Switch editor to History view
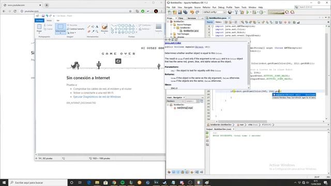This screenshot has height=186, width=331. pos(218,22)
